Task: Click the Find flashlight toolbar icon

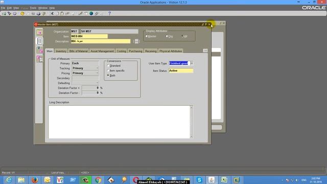Action: tap(9, 14)
